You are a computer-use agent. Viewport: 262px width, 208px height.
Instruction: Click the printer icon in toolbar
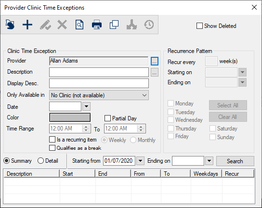[97, 25]
